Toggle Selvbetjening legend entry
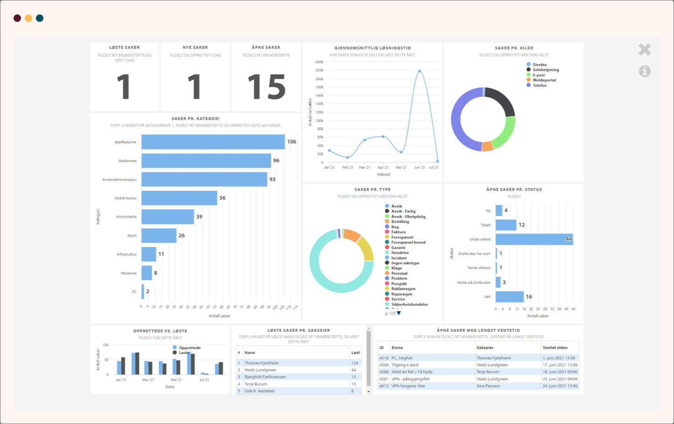The image size is (674, 424). tap(545, 70)
